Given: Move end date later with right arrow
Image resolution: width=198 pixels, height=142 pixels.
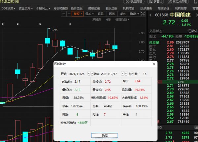Looking at the screenshot, I should point(126,74).
